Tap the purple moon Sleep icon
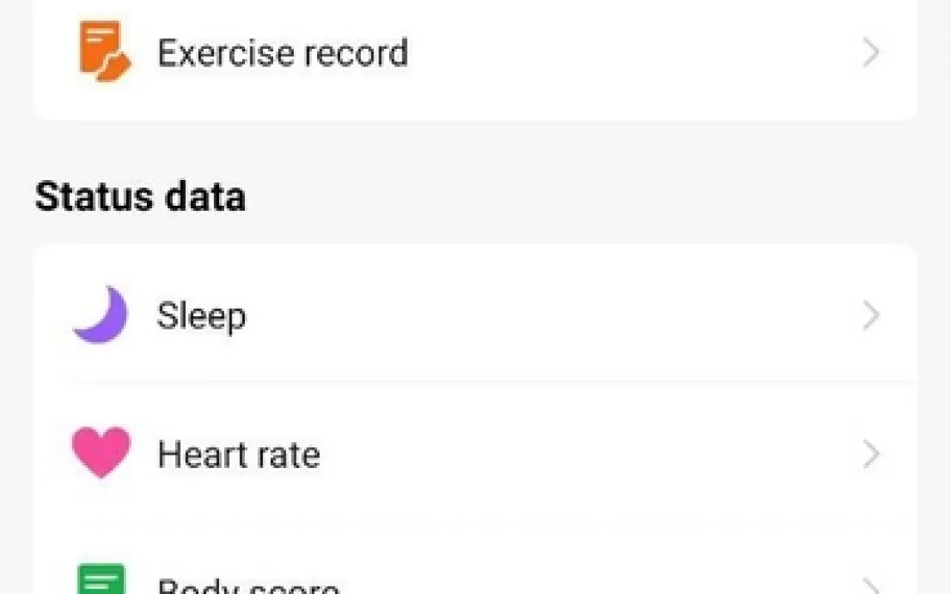951x594 pixels. (101, 315)
